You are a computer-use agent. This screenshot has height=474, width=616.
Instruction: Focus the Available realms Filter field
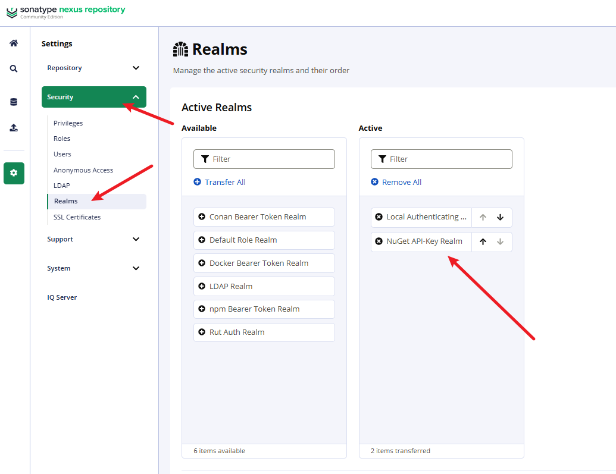pos(264,159)
